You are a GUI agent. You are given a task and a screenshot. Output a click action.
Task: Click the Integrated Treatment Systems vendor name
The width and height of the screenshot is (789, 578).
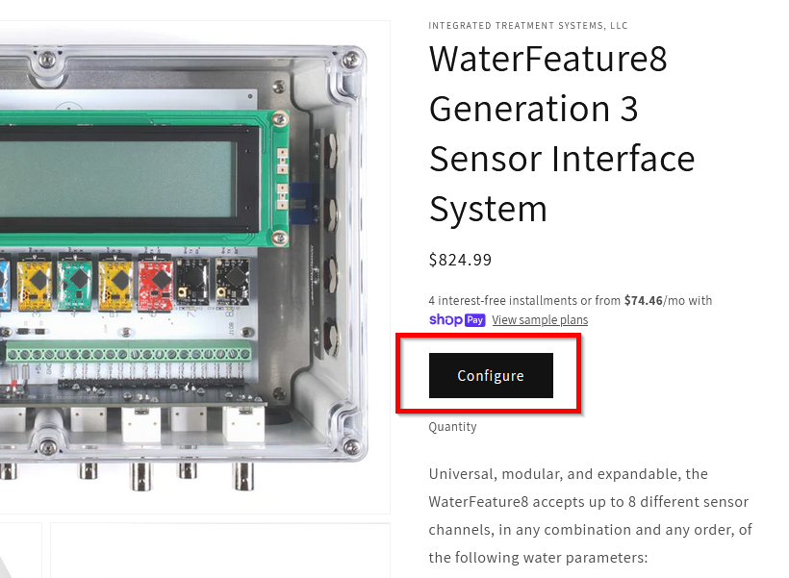click(528, 26)
